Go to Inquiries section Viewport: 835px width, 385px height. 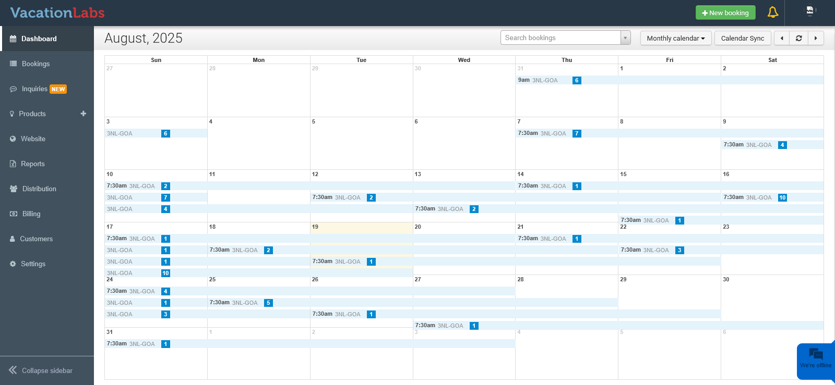click(34, 89)
